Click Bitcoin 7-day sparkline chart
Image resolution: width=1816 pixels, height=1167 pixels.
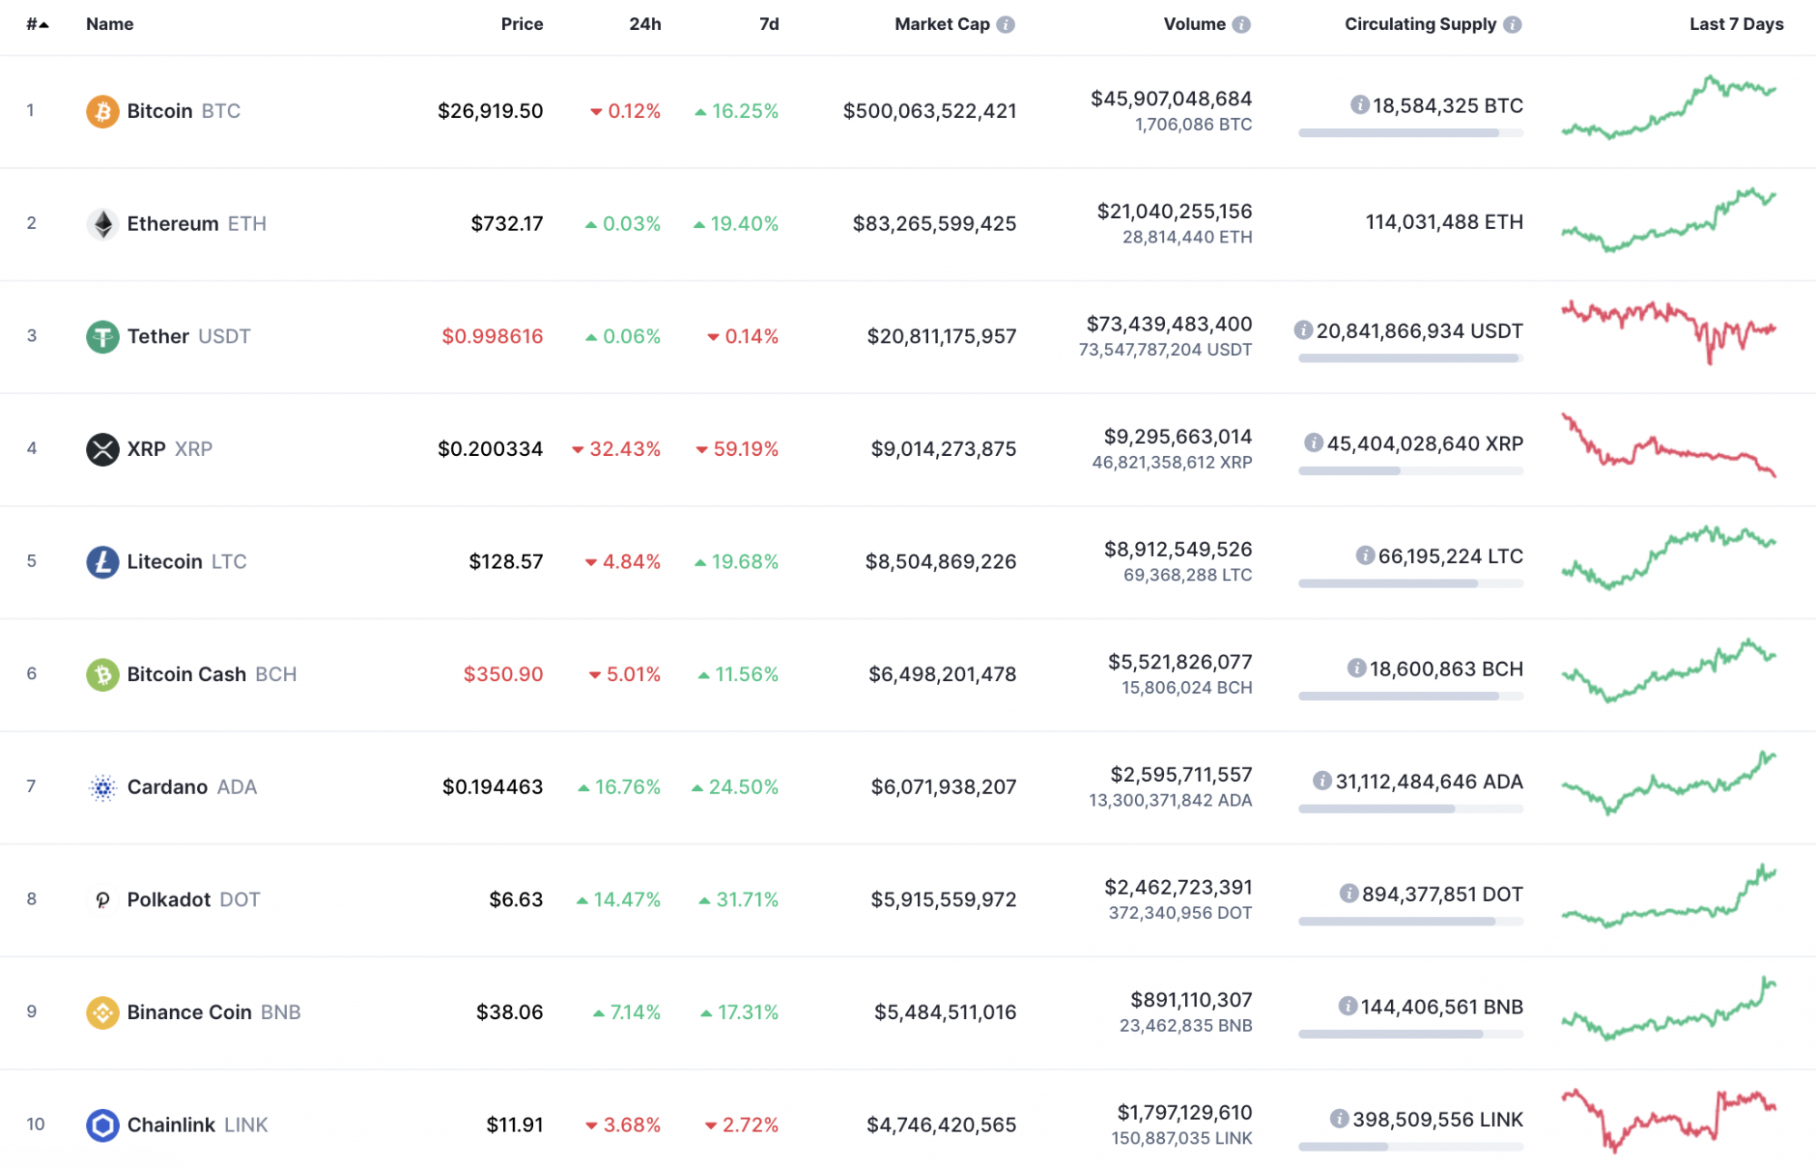(x=1669, y=107)
